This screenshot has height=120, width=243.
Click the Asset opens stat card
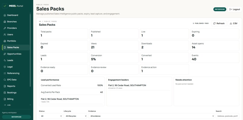click(215, 46)
